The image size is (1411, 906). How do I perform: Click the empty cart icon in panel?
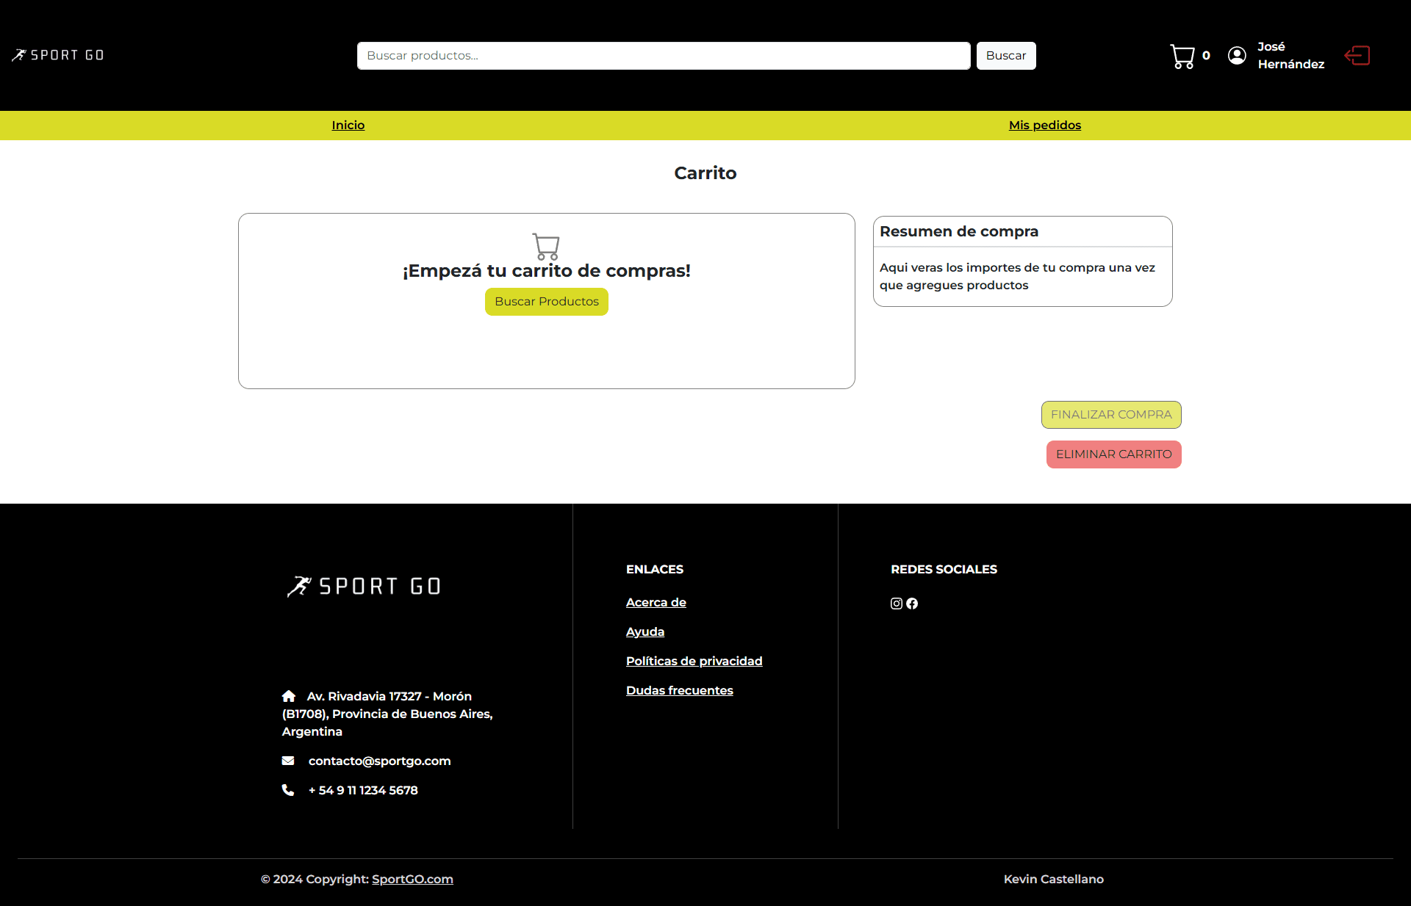point(546,247)
